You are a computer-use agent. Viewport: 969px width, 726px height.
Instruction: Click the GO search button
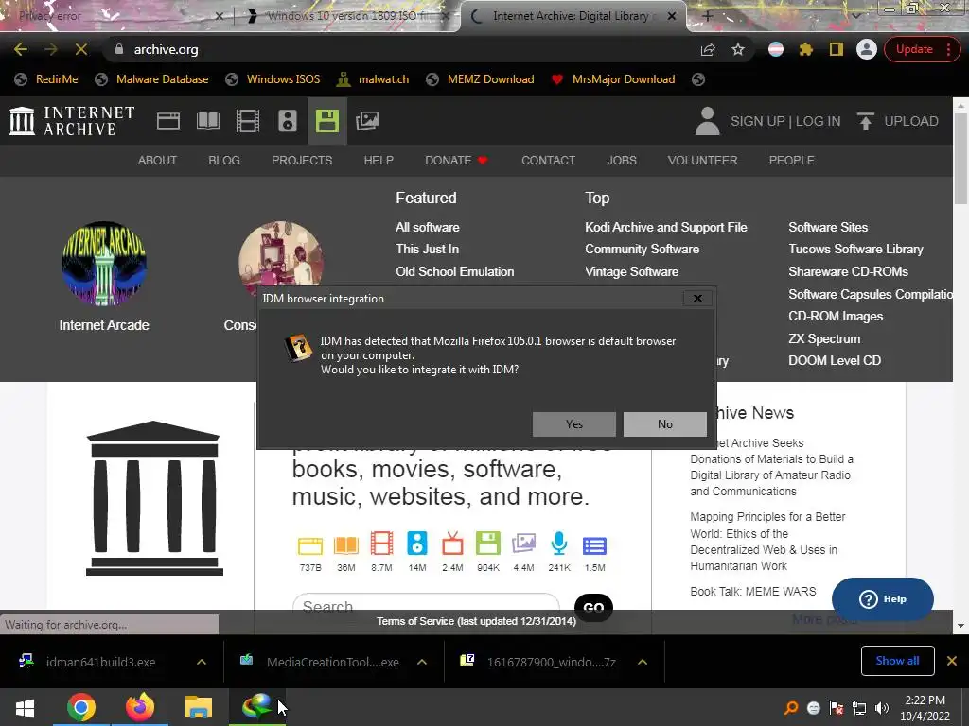tap(593, 608)
